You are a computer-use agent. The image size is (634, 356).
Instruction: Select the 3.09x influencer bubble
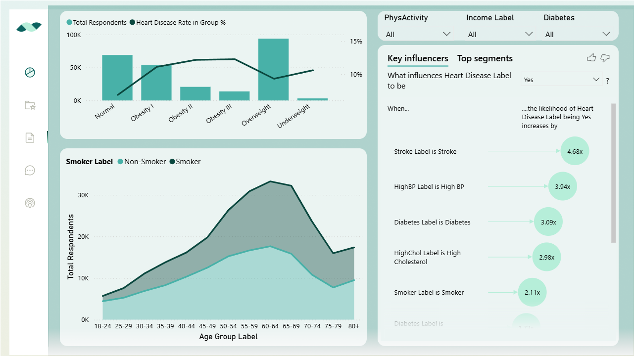[x=548, y=222]
